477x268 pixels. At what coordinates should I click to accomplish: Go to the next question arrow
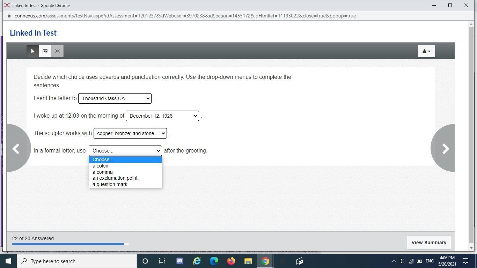[x=445, y=149]
